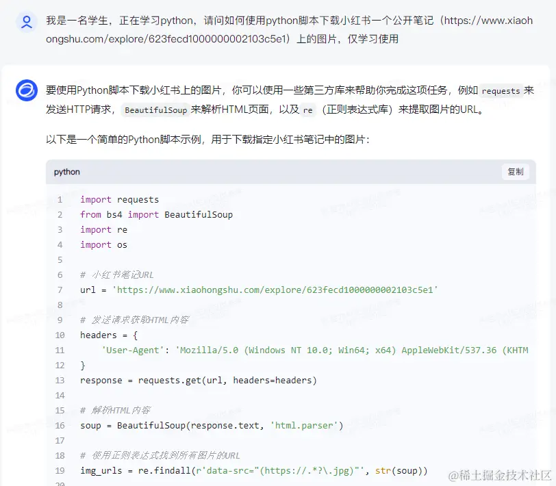Click the blue assistant logo avatar
556x486 pixels.
(x=27, y=90)
